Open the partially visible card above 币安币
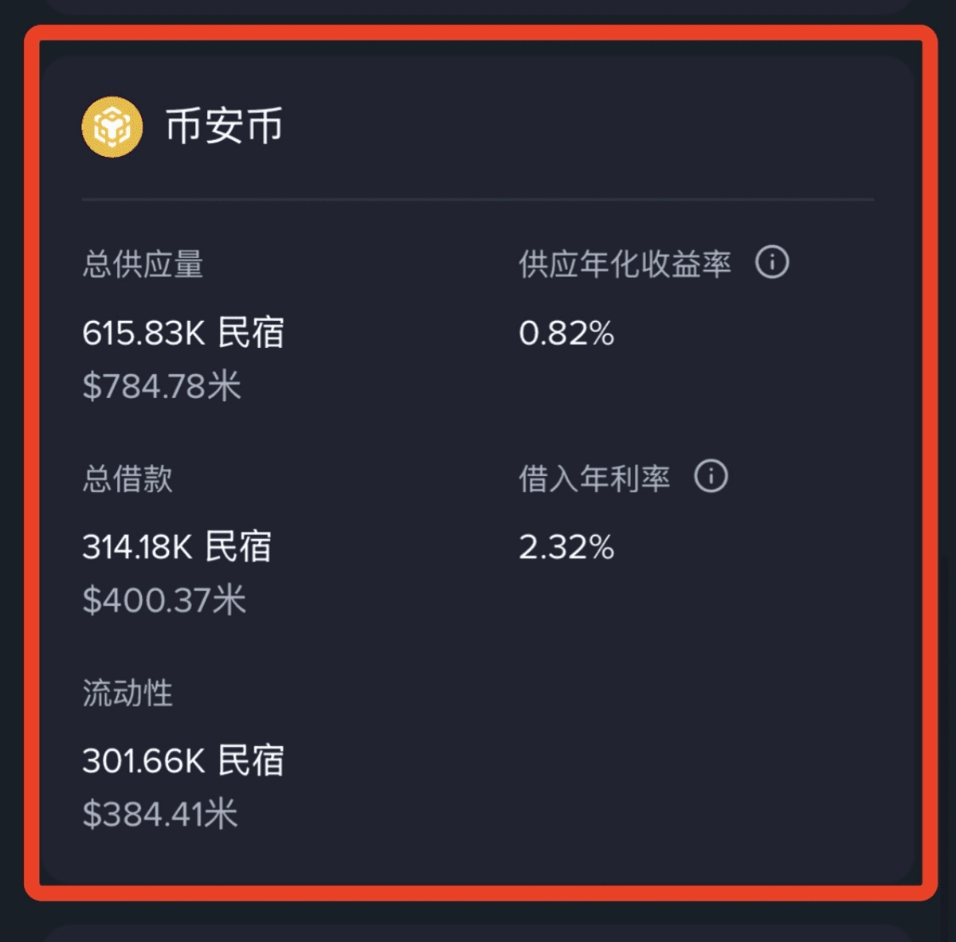This screenshot has height=942, width=956. 478,6
